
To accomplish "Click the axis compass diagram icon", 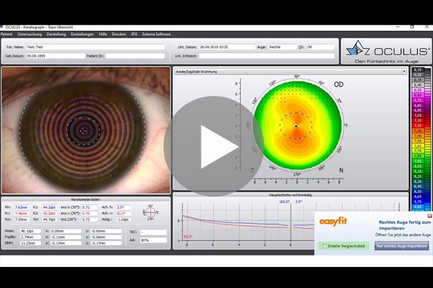I will [150, 213].
